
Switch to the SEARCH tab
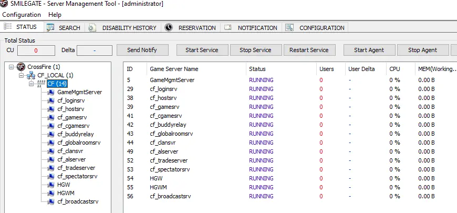tap(65, 28)
